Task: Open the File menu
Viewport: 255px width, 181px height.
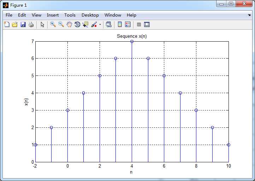Action: coord(9,15)
